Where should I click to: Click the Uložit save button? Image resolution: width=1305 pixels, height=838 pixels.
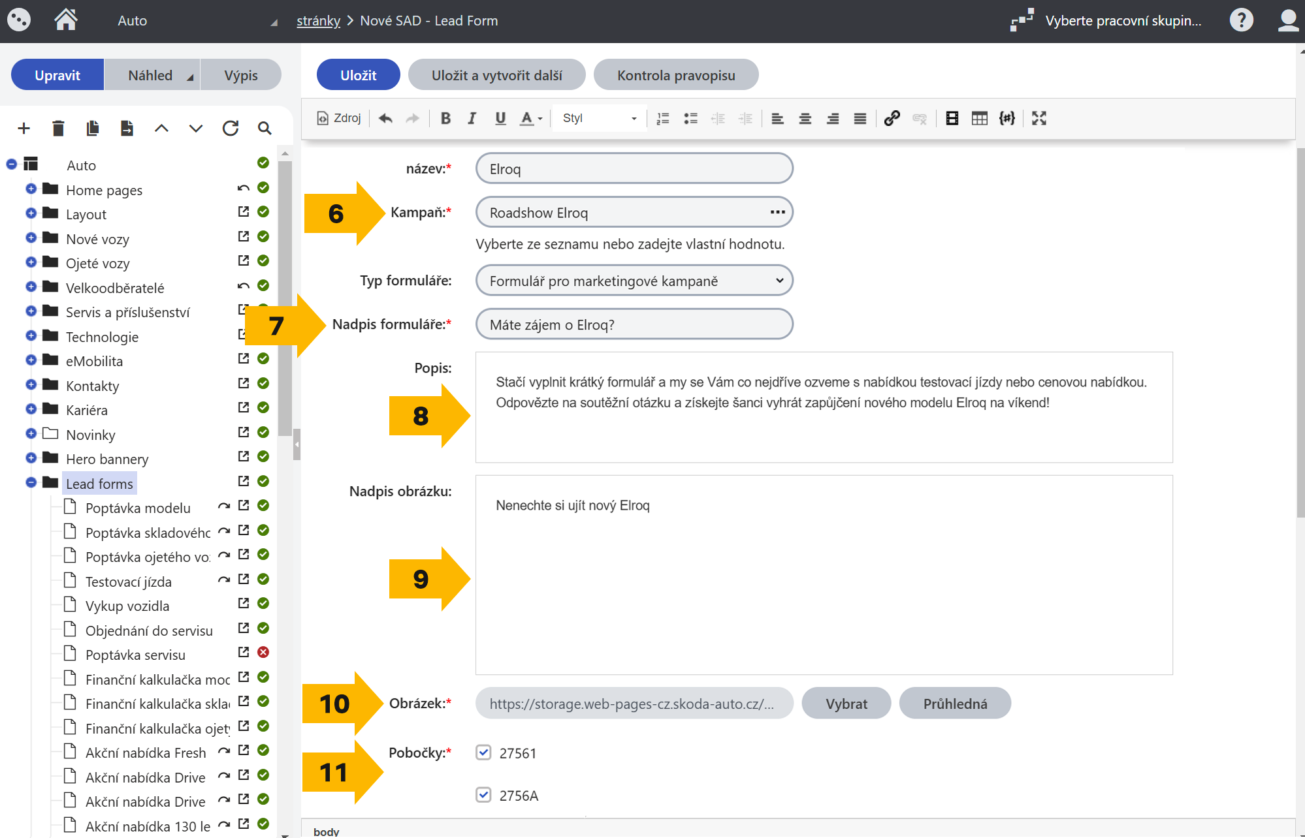pyautogui.click(x=358, y=75)
